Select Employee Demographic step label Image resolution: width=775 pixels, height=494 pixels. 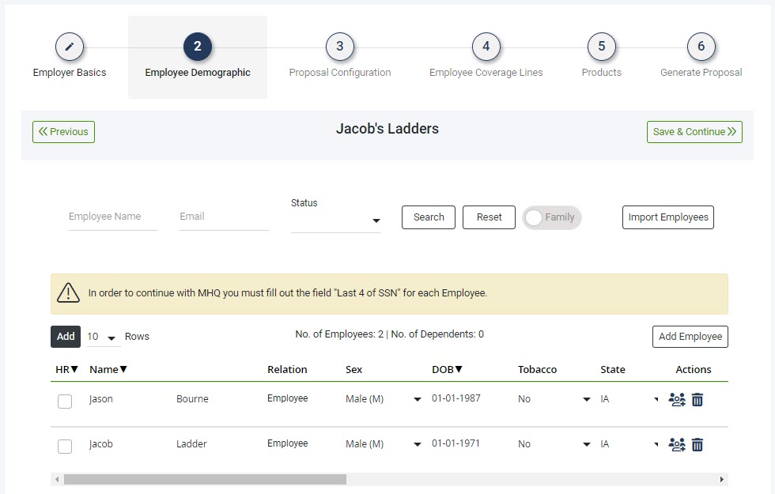click(197, 73)
